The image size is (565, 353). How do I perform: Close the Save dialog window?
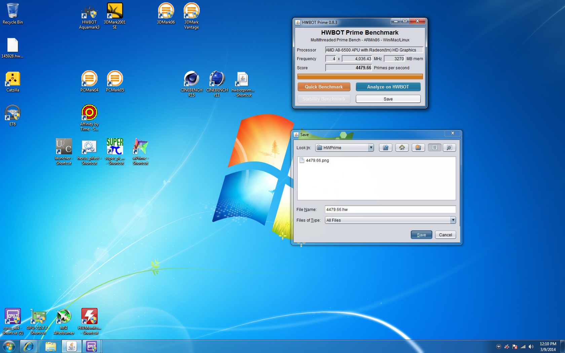(453, 133)
